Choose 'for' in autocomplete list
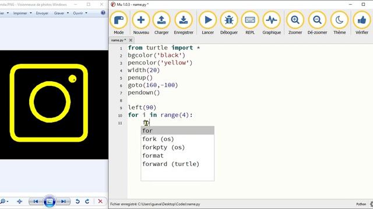The image size is (373, 209). [177, 131]
